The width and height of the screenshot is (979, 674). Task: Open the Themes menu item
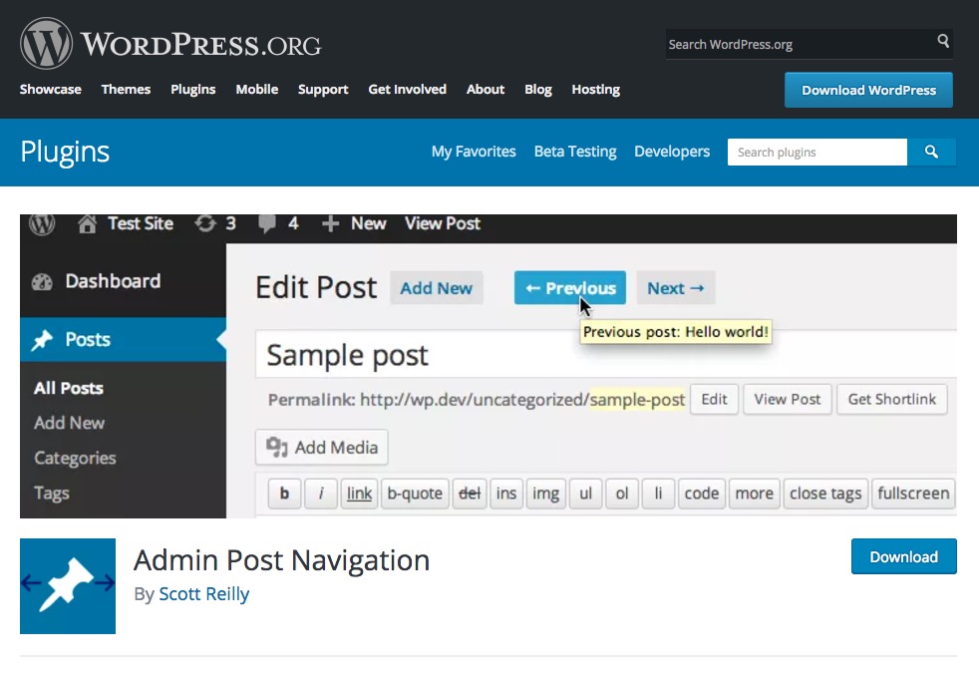(126, 89)
